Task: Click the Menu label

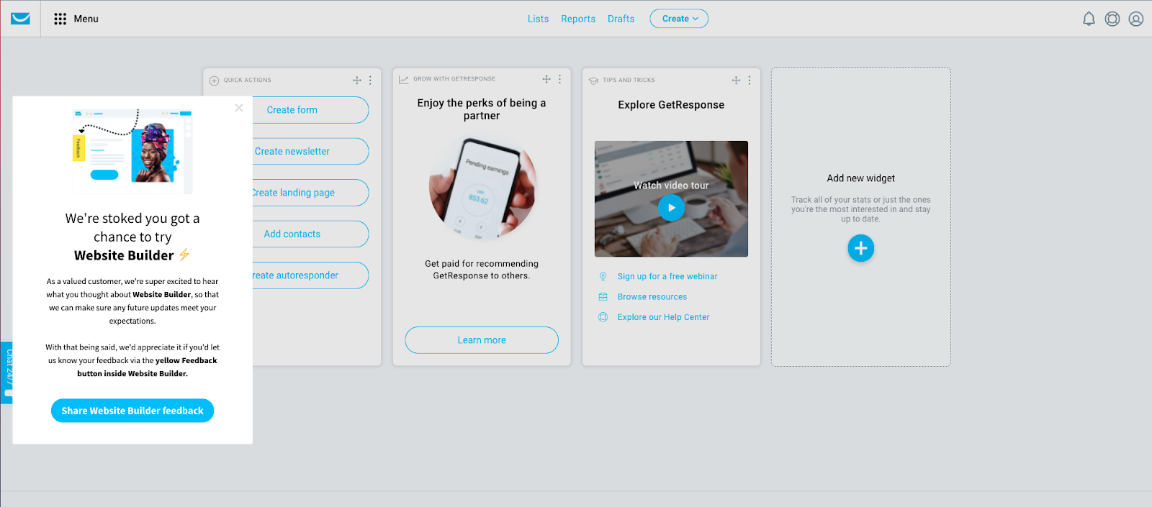Action: click(x=86, y=19)
